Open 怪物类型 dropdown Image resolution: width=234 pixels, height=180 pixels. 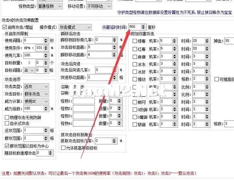click(50, 6)
